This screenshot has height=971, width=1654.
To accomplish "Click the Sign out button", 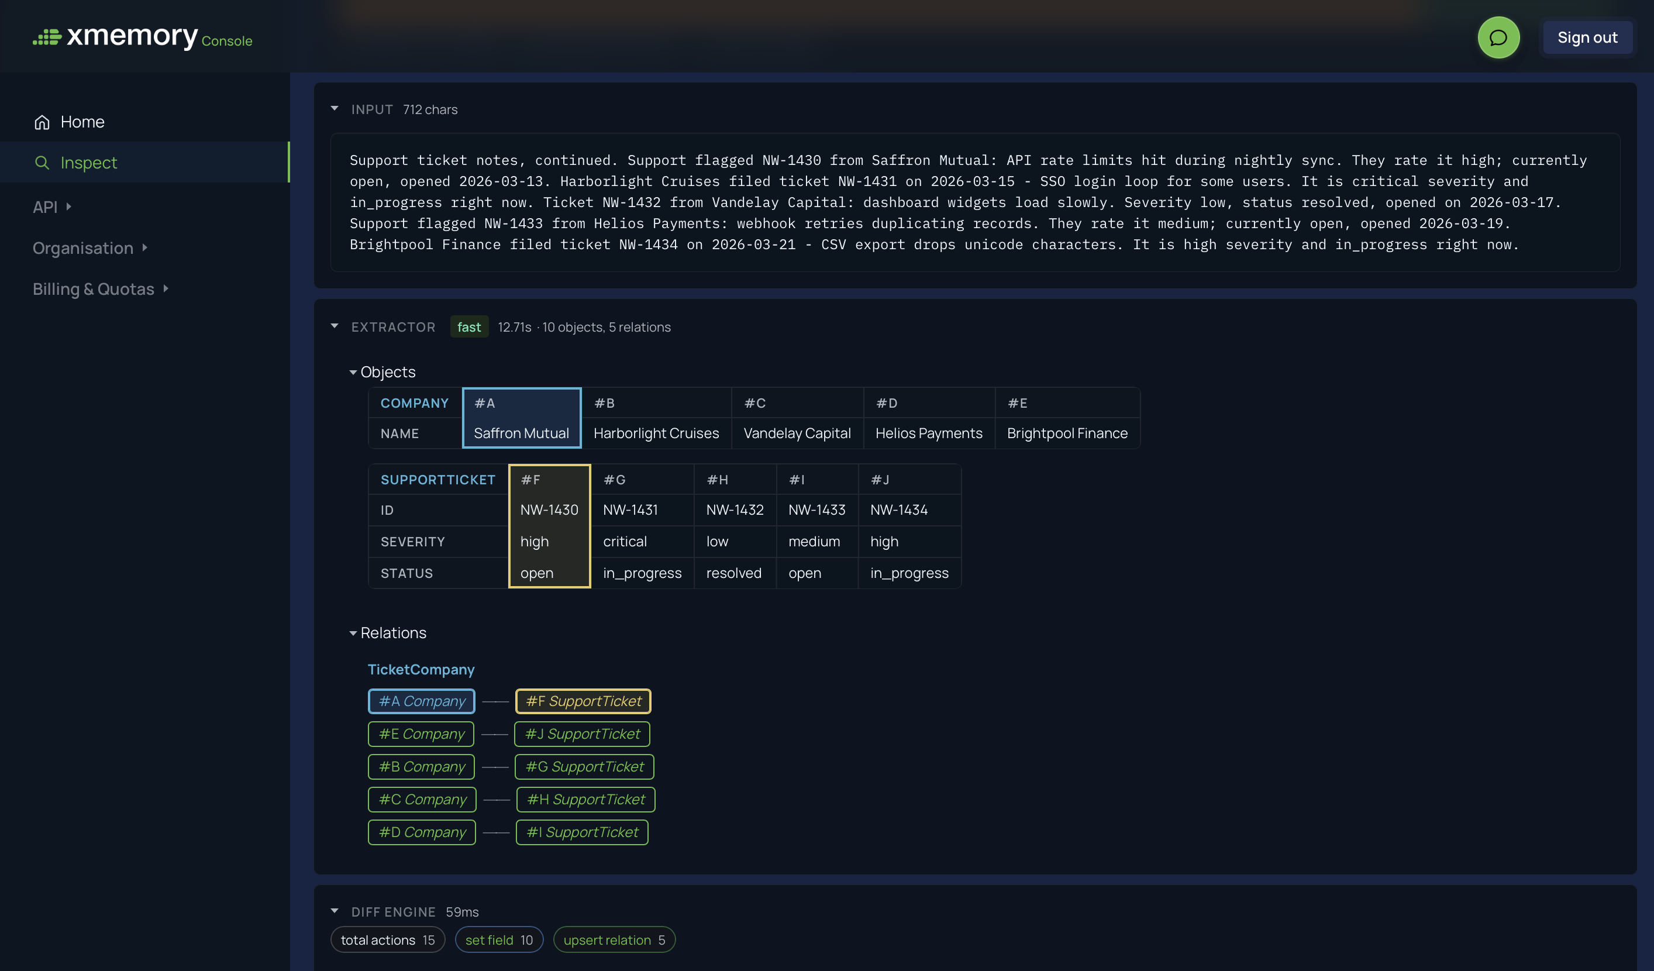I will point(1587,37).
